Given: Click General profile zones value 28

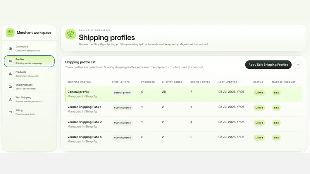Looking at the screenshot, I should pyautogui.click(x=164, y=92).
